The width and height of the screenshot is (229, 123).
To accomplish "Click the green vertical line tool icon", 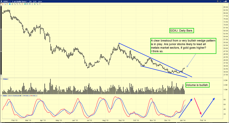I will [35, 4].
